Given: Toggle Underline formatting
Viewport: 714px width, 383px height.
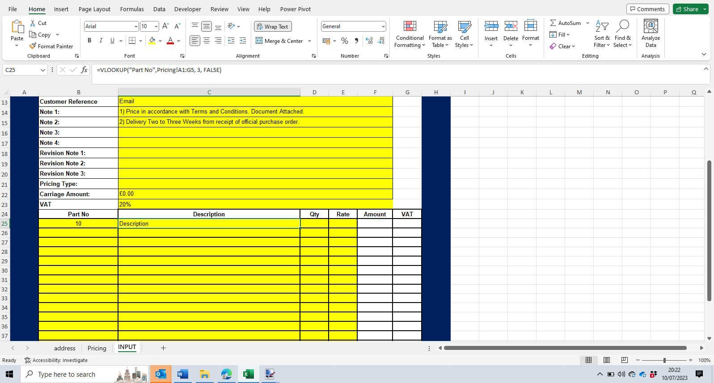Looking at the screenshot, I should pyautogui.click(x=112, y=41).
